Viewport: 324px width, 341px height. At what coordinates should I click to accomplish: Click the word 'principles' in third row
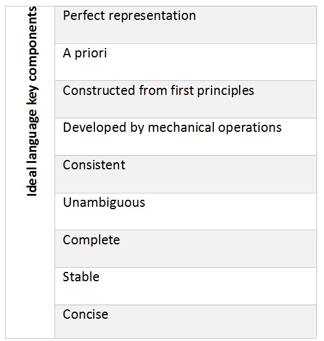(226, 91)
